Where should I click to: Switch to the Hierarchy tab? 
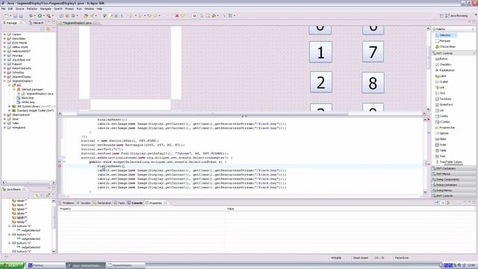(x=37, y=23)
